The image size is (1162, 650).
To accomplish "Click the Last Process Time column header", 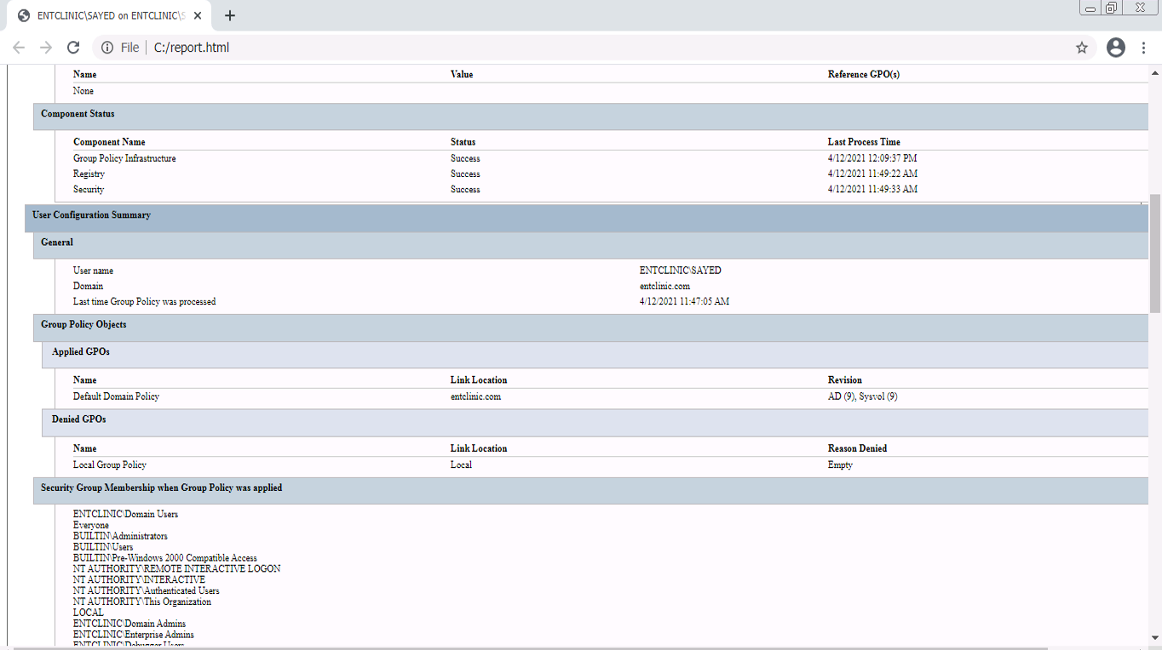I will click(864, 142).
